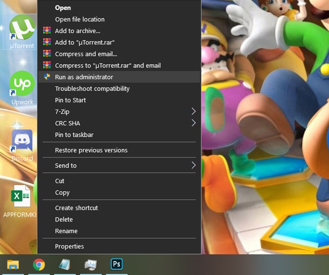Click WinRAR icon beside Compress and email
329x275 pixels.
click(47, 54)
